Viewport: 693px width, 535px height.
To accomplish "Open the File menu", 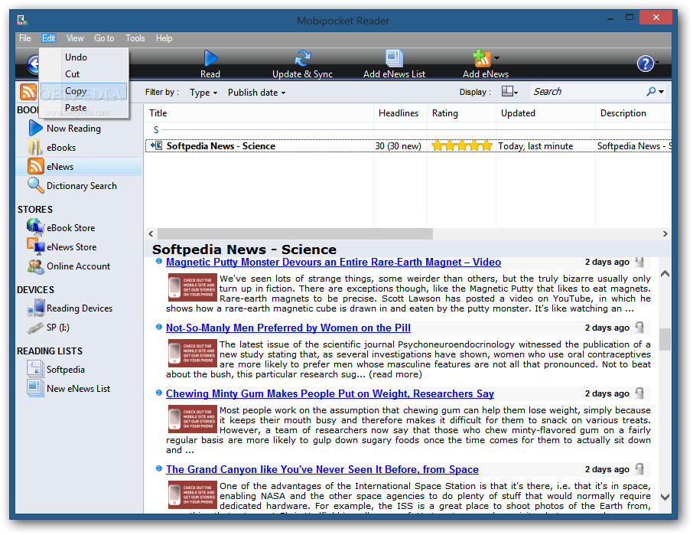I will point(24,38).
